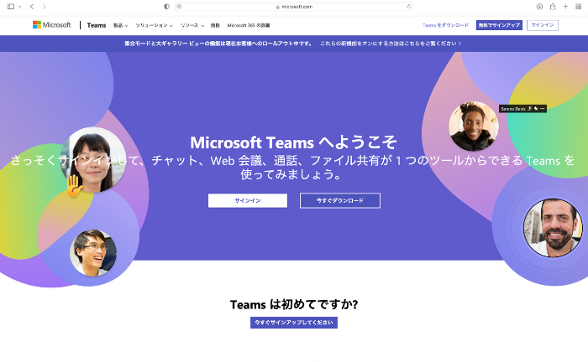Open the sidebar options chevron
The image size is (588, 362).
tap(19, 7)
